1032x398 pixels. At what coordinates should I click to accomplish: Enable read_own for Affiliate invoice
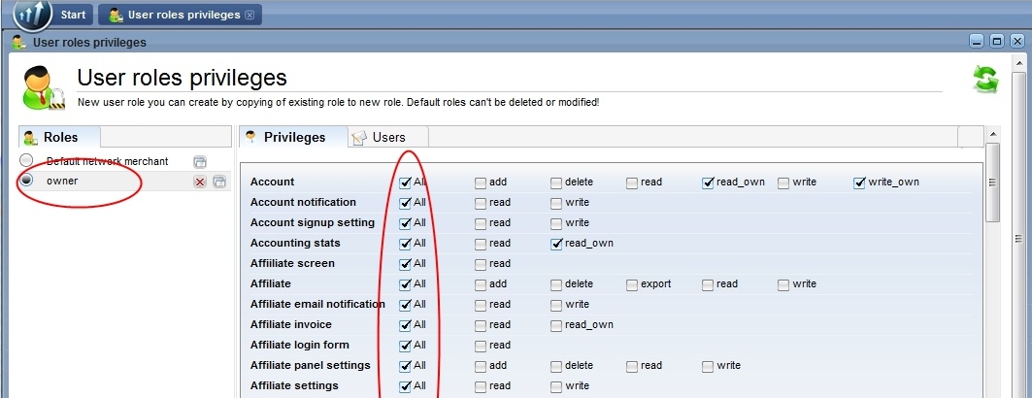[557, 325]
